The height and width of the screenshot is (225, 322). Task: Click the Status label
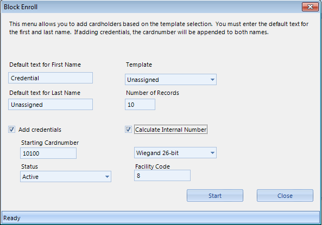[29, 166]
